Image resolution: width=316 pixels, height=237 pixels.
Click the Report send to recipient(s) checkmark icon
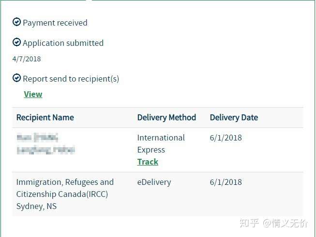[x=16, y=78]
